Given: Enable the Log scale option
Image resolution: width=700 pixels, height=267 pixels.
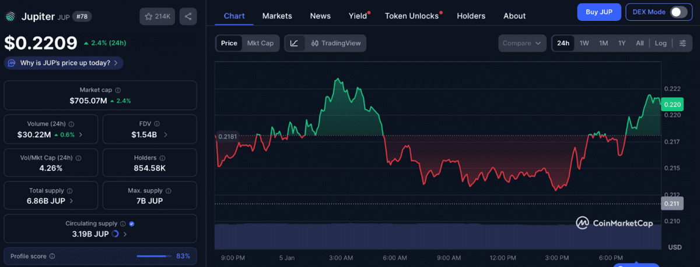Looking at the screenshot, I should point(660,43).
